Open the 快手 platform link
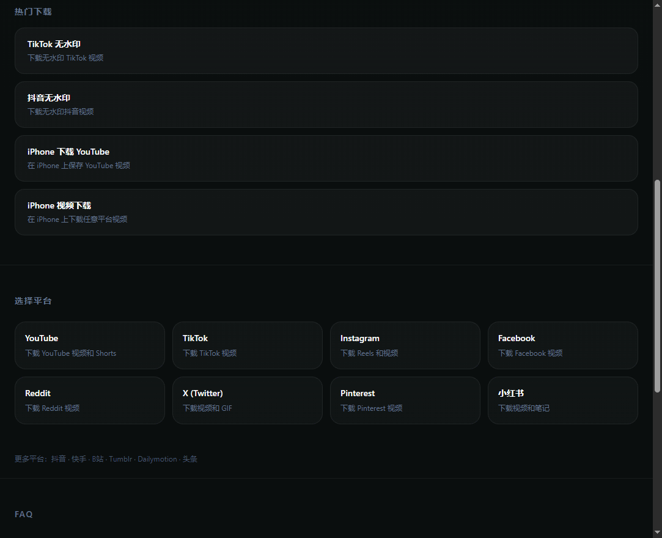The height and width of the screenshot is (538, 662). click(x=79, y=459)
